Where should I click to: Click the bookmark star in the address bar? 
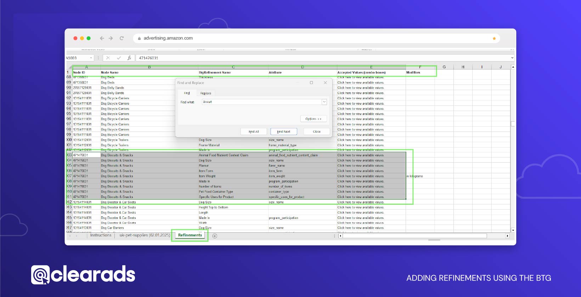coord(494,38)
